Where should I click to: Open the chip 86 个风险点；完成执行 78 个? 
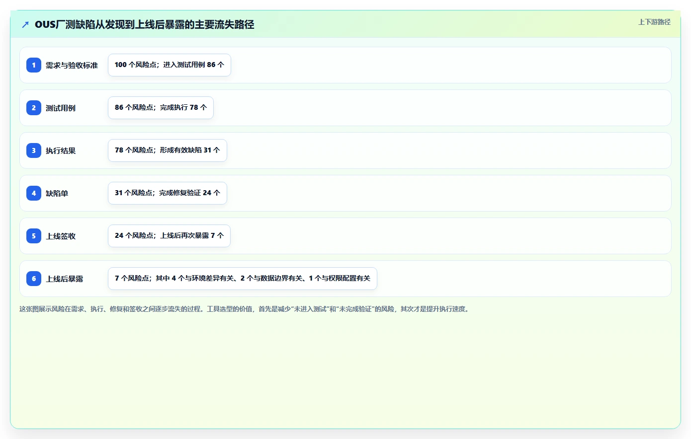(161, 108)
